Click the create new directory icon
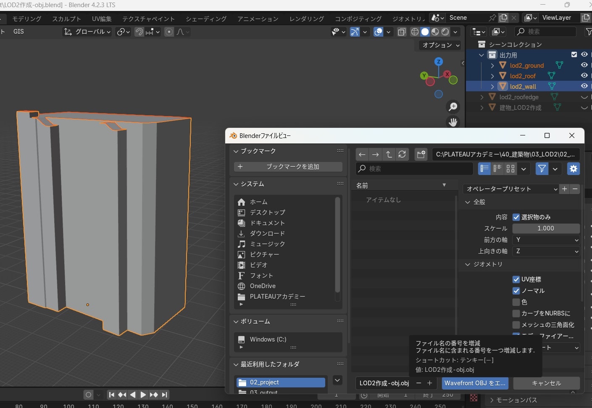This screenshot has width=592, height=408. coord(421,154)
